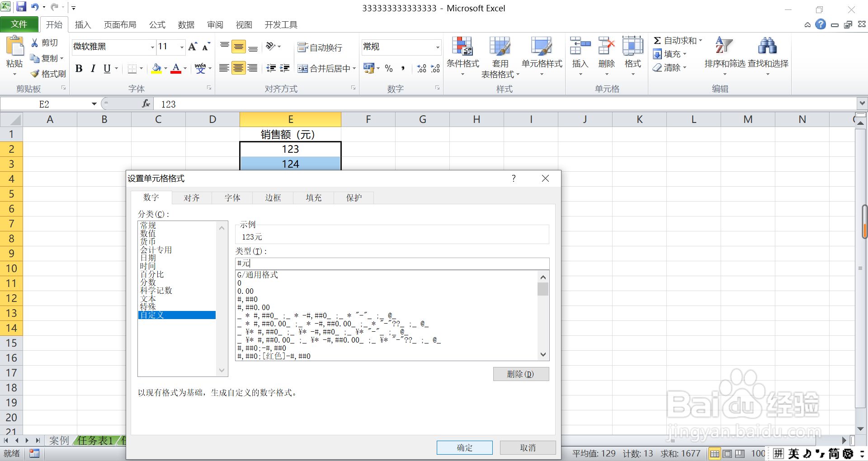
Task: Click the percent style icon
Action: [x=389, y=68]
